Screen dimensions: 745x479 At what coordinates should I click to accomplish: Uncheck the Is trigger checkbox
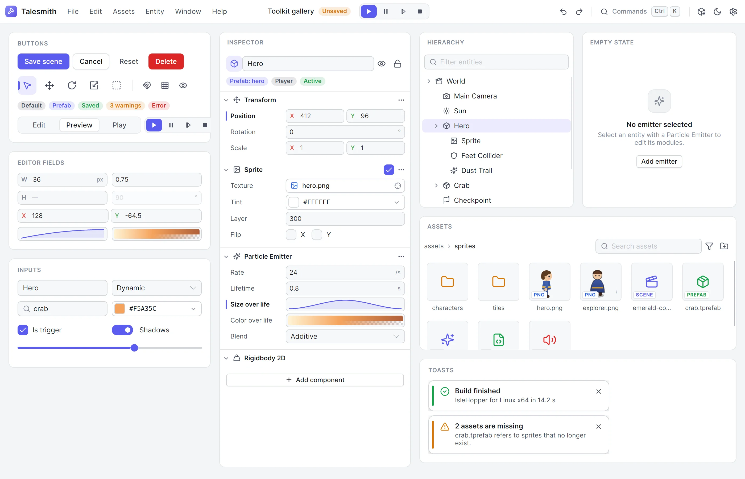click(23, 330)
